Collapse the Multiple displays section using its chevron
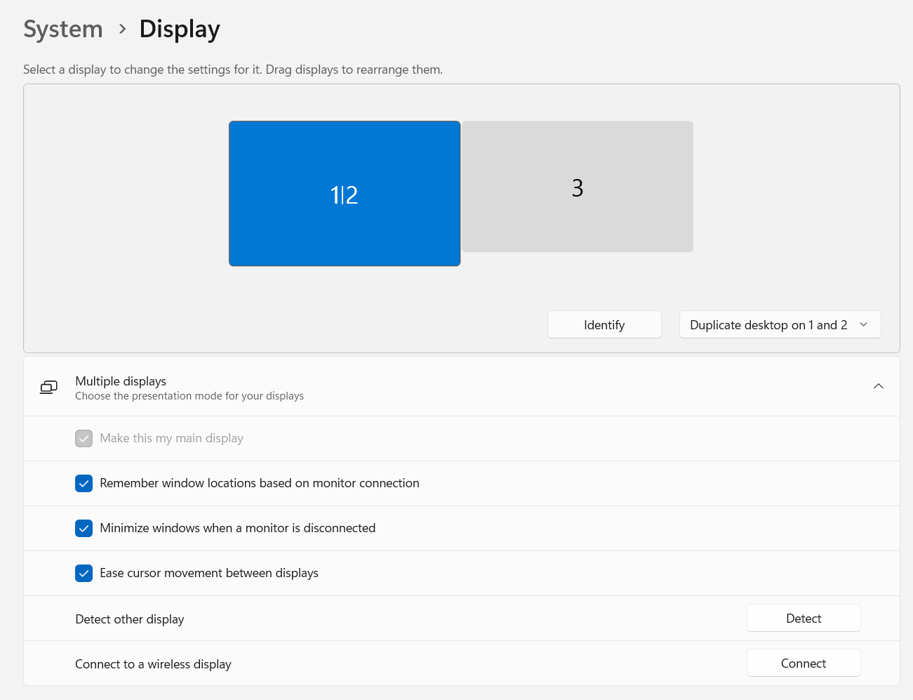The image size is (913, 700). point(878,386)
